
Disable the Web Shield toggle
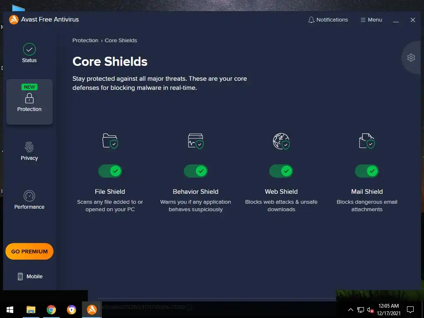pyautogui.click(x=281, y=171)
